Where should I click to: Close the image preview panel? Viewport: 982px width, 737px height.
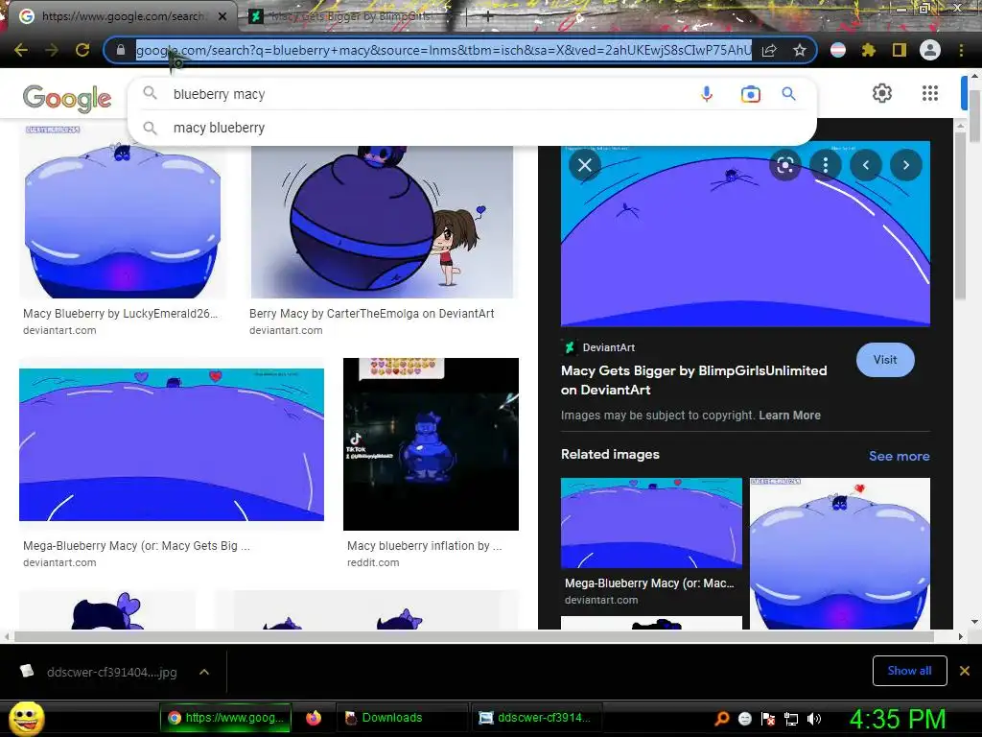585,165
